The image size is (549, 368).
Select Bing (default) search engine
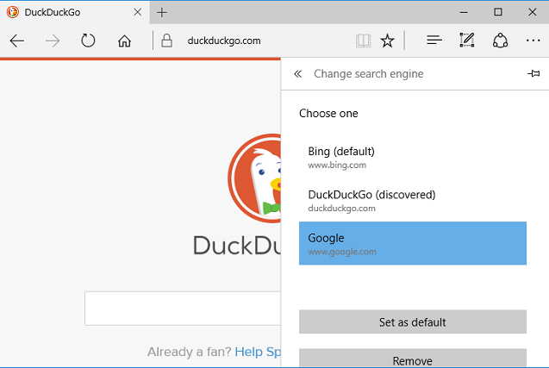pos(413,157)
